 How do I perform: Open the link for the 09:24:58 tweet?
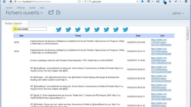[161, 78]
